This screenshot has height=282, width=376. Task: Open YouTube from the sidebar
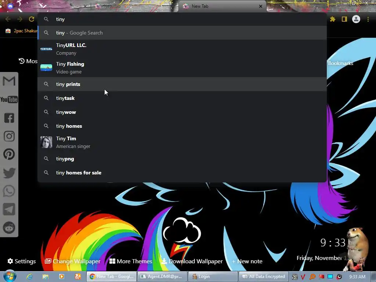pyautogui.click(x=9, y=100)
